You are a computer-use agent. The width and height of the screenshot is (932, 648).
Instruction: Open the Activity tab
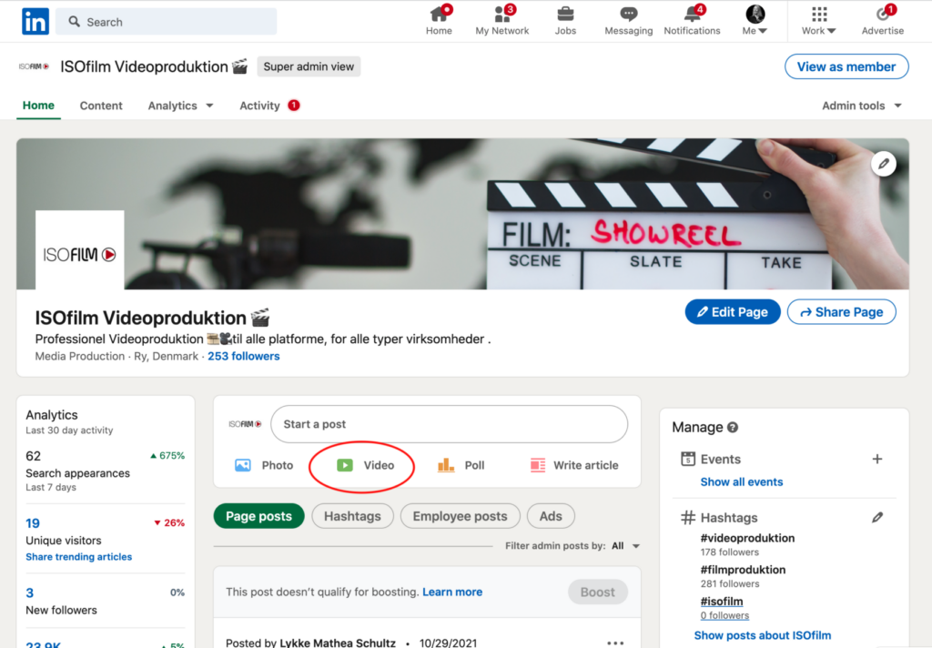pyautogui.click(x=259, y=106)
